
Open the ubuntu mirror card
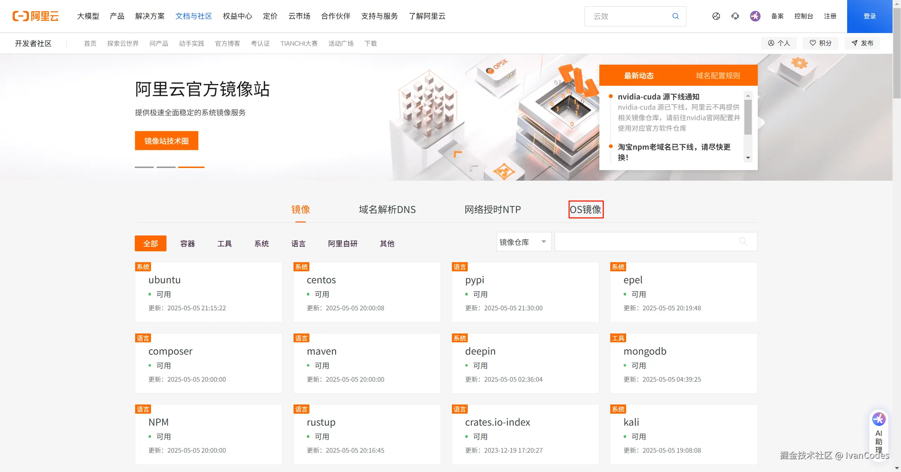coord(208,292)
